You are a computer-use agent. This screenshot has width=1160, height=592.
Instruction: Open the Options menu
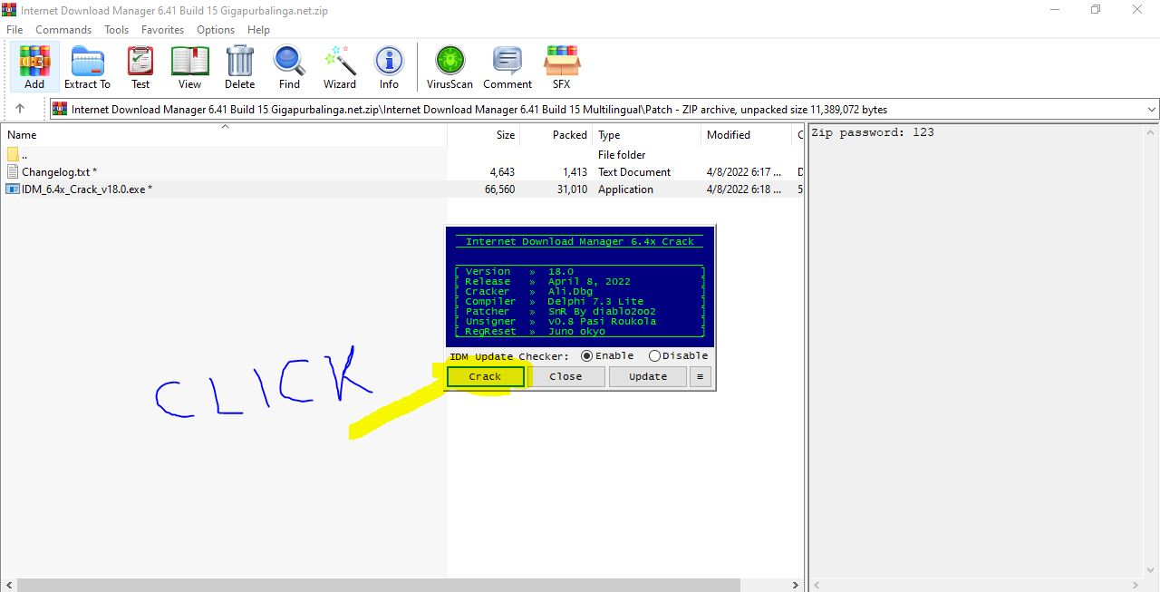[216, 30]
